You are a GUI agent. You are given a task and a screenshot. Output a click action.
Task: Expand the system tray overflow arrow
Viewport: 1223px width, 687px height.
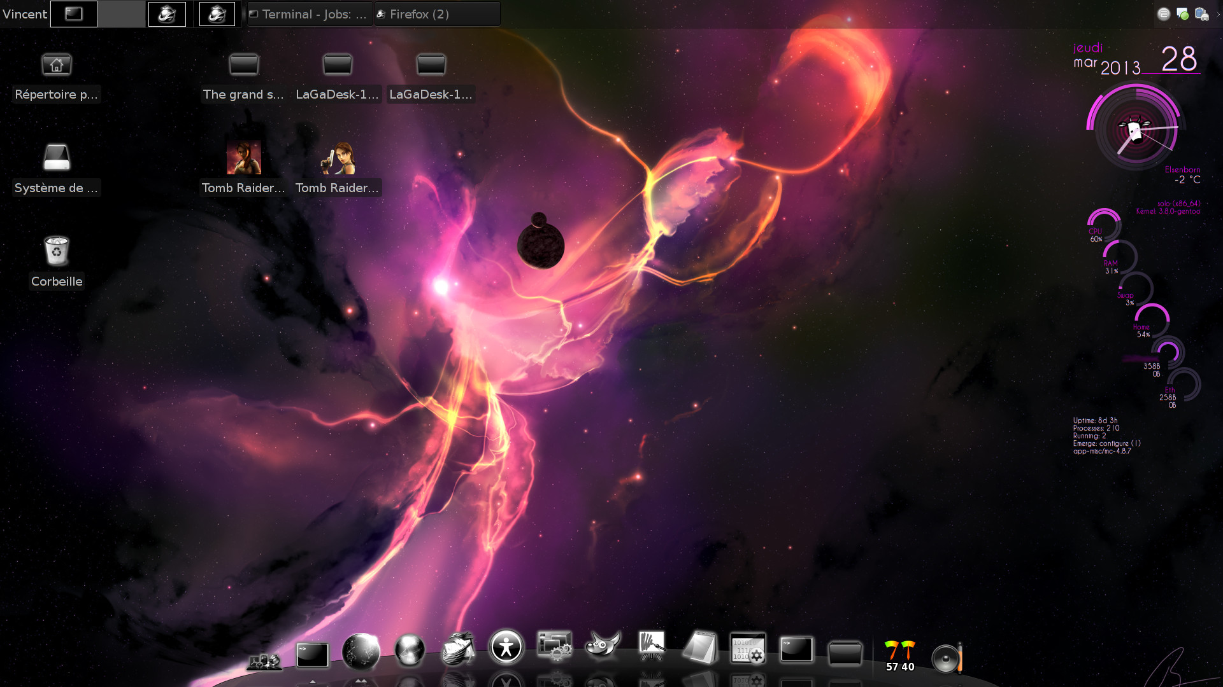pyautogui.click(x=1219, y=14)
